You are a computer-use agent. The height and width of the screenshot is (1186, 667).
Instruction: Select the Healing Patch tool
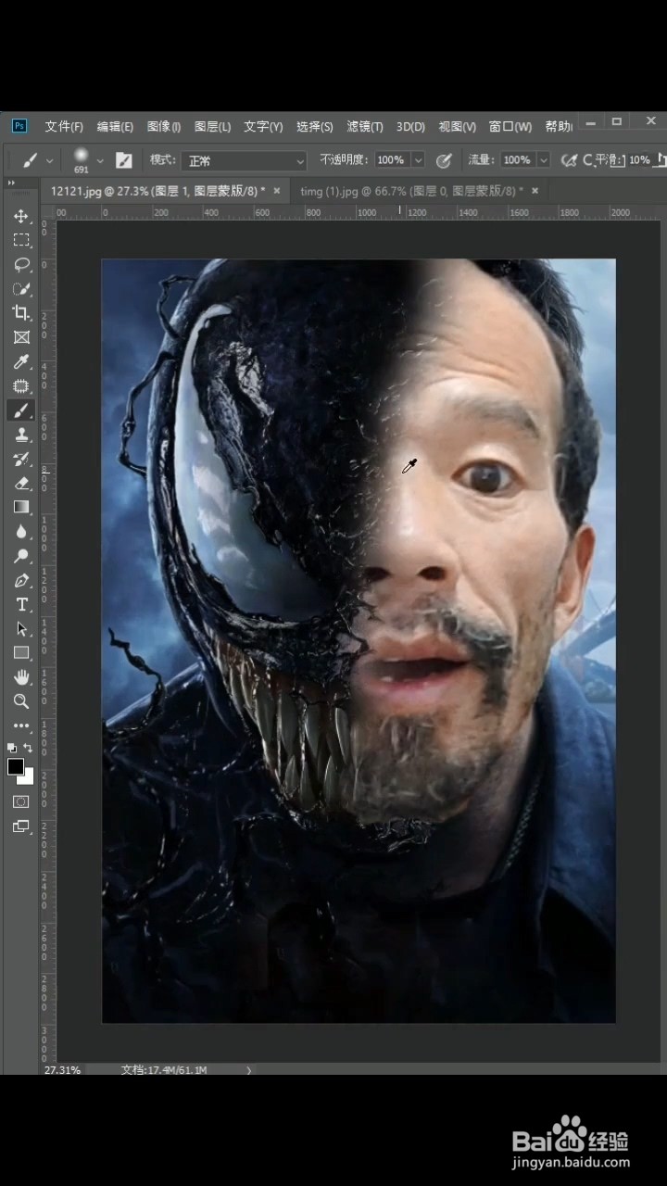[21, 386]
